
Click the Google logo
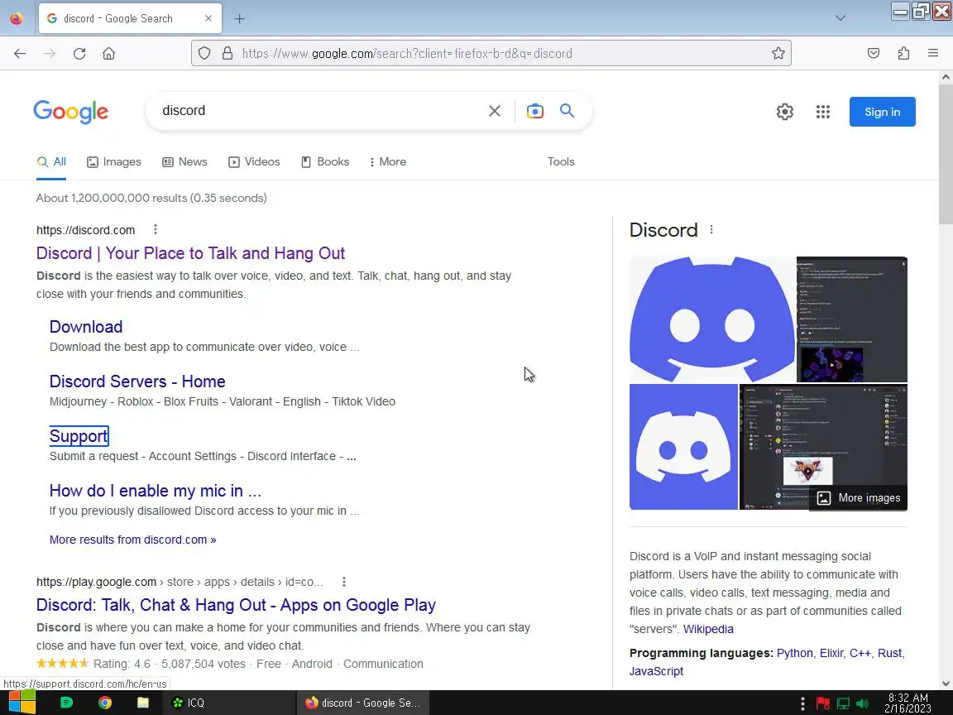(70, 112)
